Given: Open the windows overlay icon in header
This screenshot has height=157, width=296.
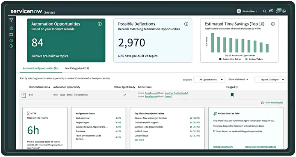Looking at the screenshot, I should [271, 11].
